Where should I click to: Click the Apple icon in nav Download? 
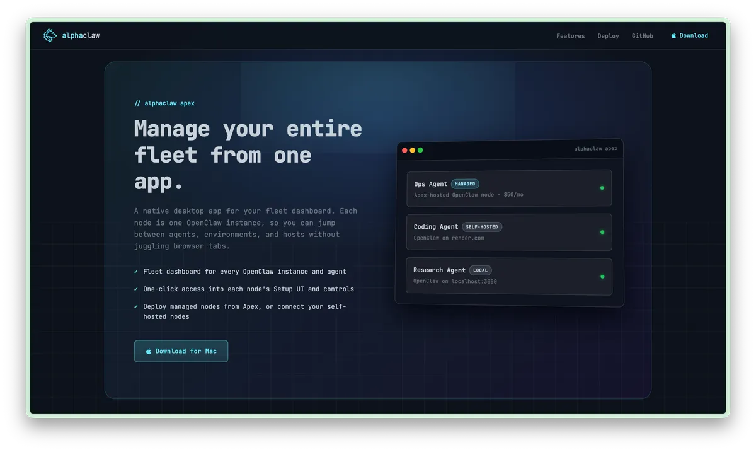click(673, 36)
